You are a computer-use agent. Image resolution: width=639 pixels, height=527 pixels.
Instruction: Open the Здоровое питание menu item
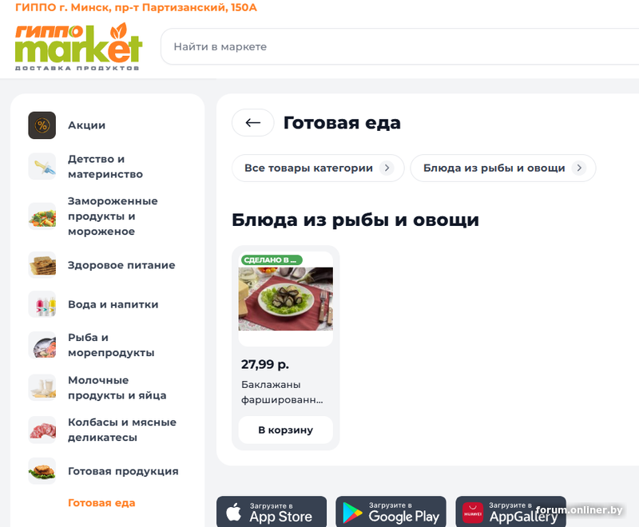click(x=121, y=265)
